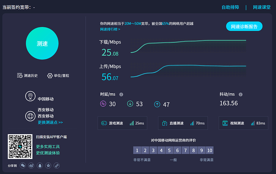Screen dimensions: 276x174
Task: Rate the operator 10
Action: click(x=210, y=150)
